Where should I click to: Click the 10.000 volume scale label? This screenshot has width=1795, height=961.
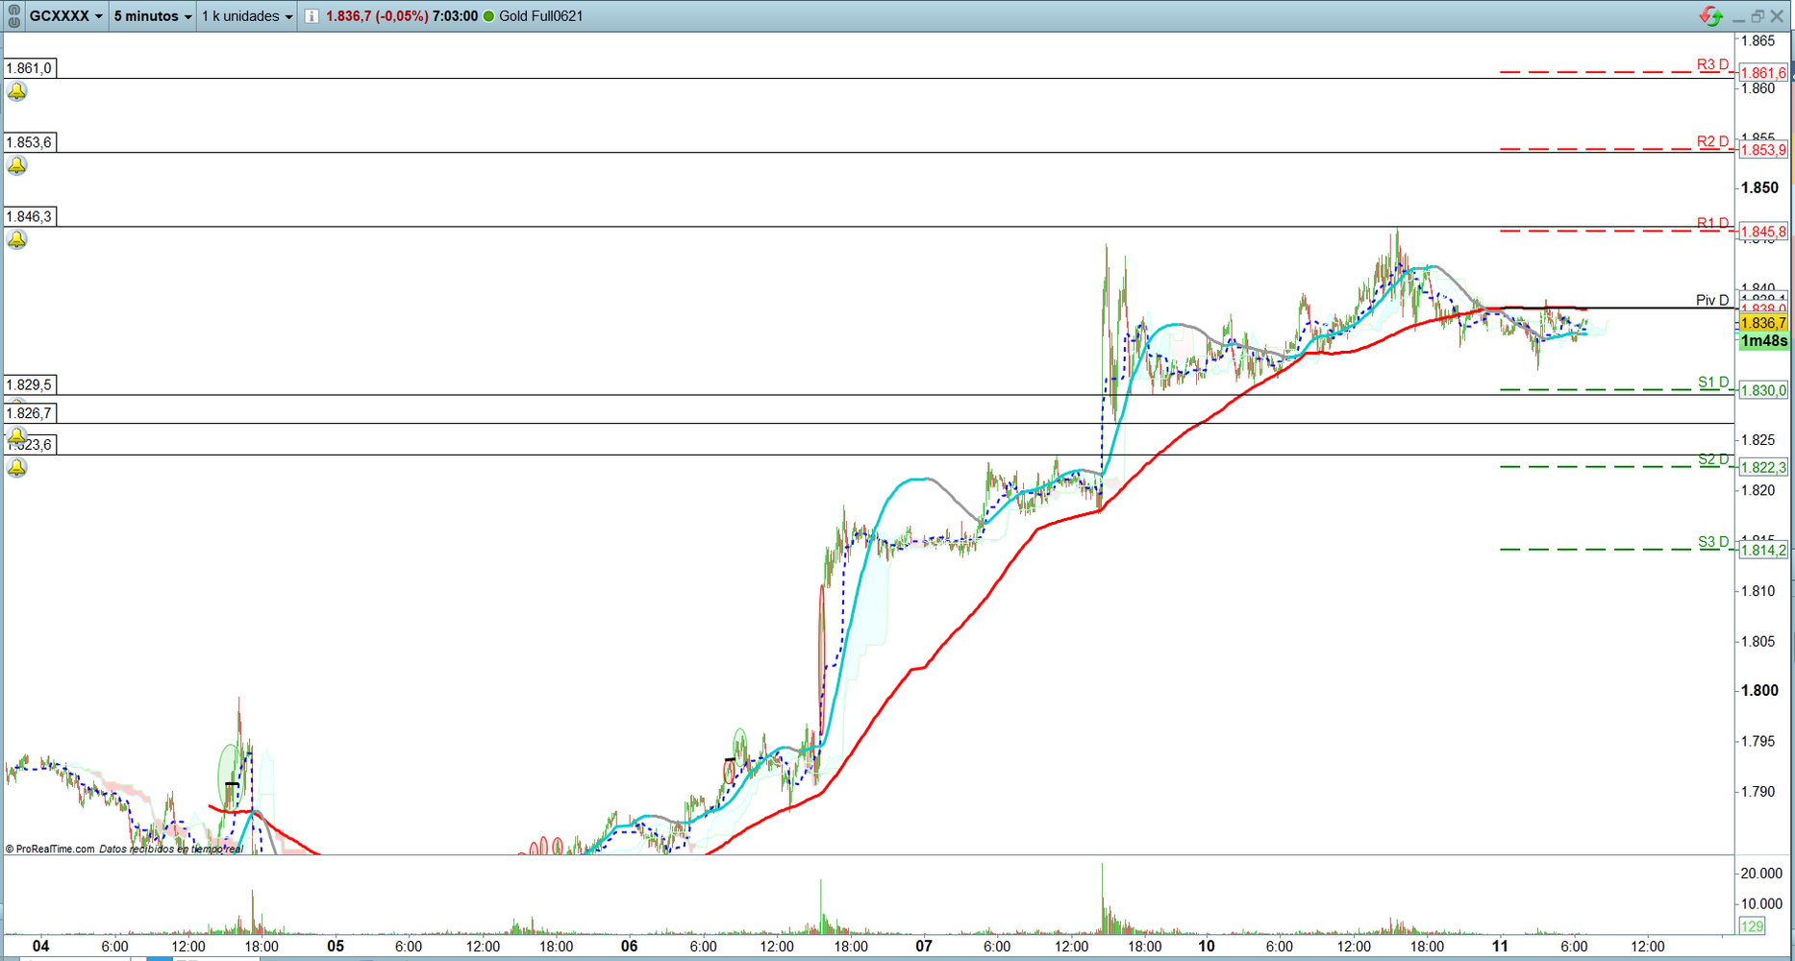pyautogui.click(x=1761, y=903)
